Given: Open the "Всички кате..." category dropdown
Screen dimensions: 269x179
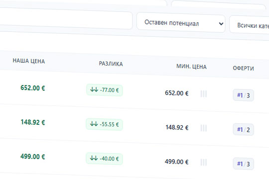Looking at the screenshot, I should pos(250,25).
